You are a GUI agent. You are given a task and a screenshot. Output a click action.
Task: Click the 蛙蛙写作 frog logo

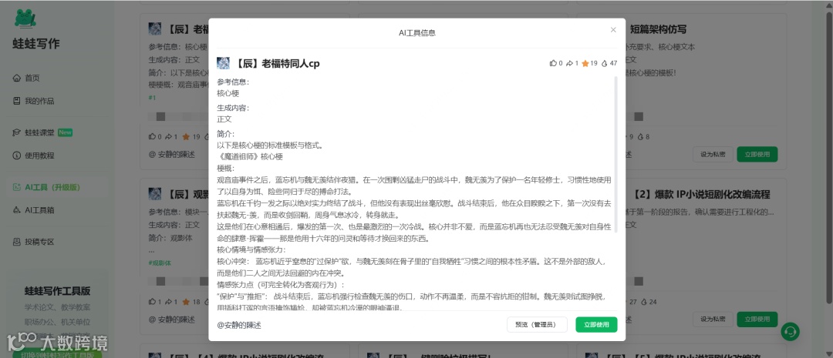(25, 18)
